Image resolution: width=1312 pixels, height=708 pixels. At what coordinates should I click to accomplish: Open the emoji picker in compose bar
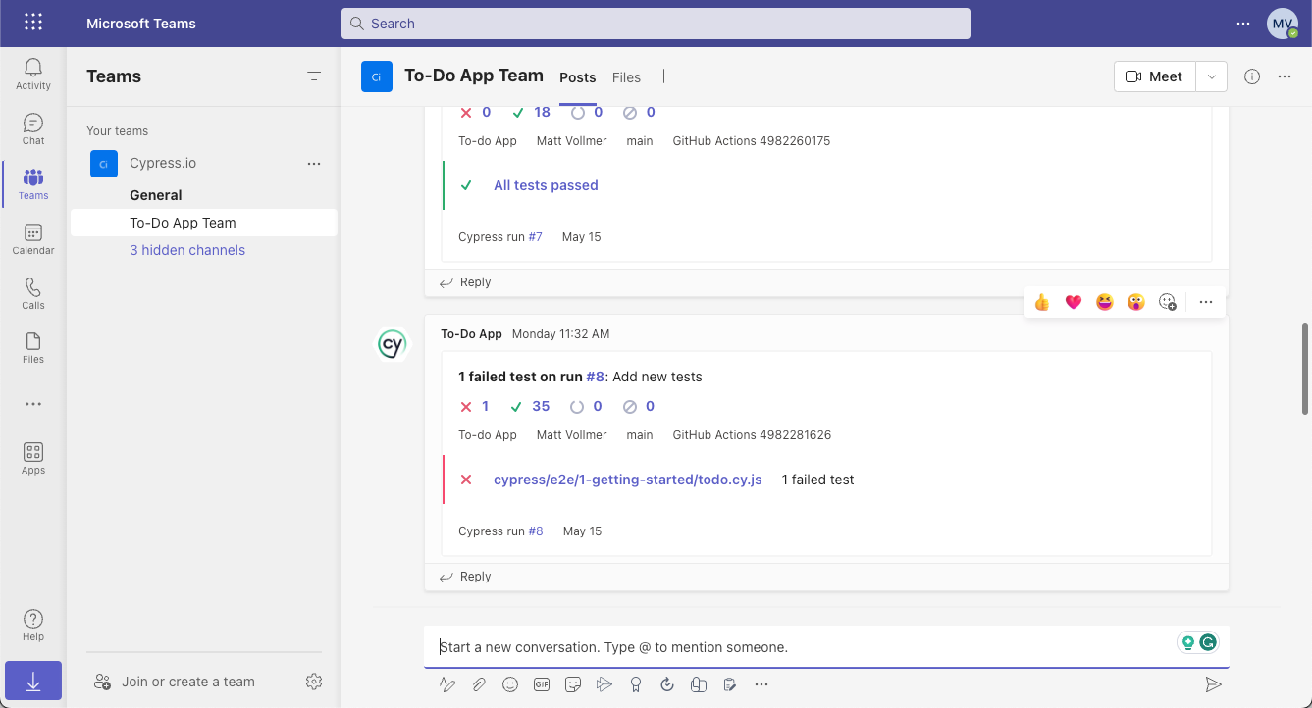pos(510,684)
